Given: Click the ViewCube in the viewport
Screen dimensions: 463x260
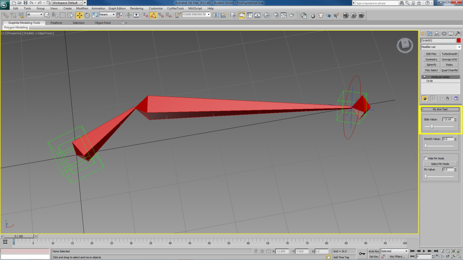Looking at the screenshot, I should click(x=404, y=45).
